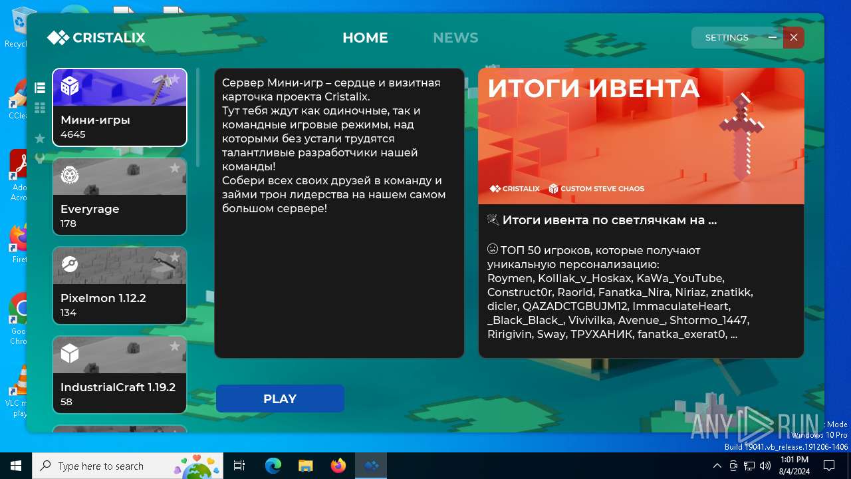Click the dice icon on Мини-игры card
This screenshot has width=851, height=479.
click(70, 86)
